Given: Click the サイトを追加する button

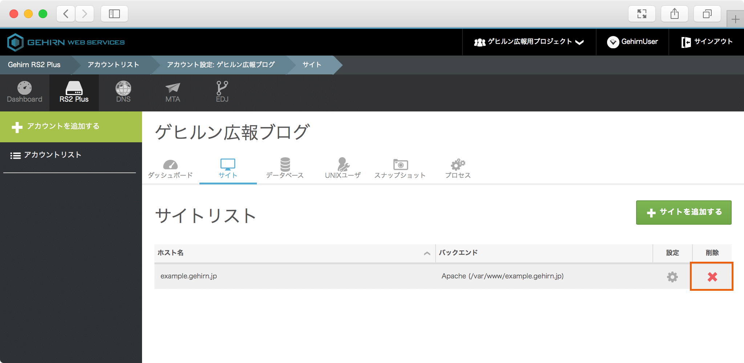Looking at the screenshot, I should click(683, 212).
